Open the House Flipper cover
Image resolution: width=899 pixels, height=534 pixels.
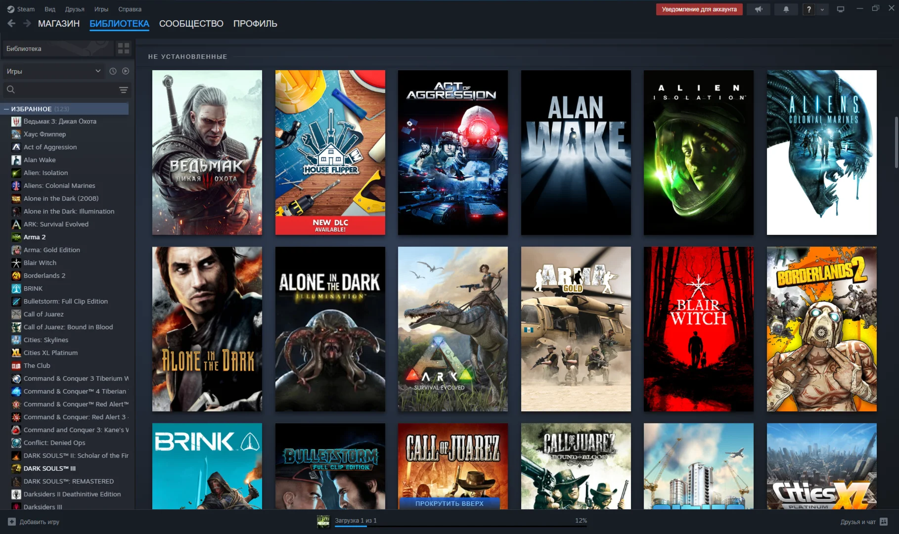(x=330, y=152)
